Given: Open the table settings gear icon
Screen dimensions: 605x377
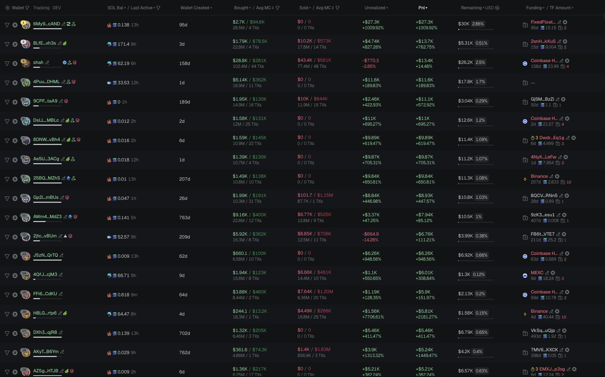Looking at the screenshot, I should click(7, 8).
